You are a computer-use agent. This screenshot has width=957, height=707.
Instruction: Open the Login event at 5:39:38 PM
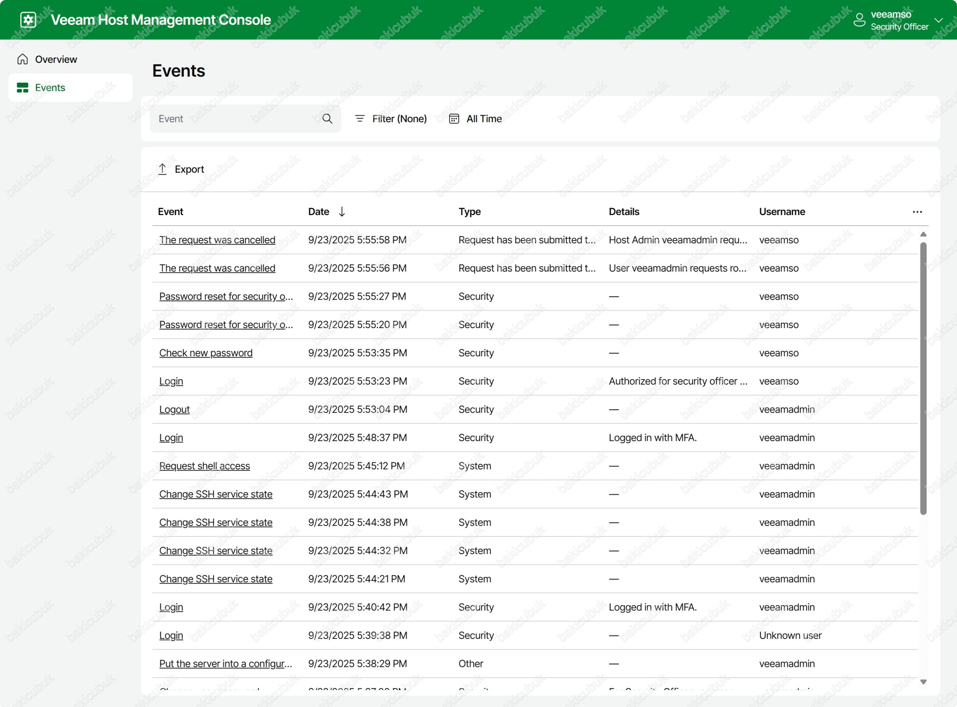(171, 636)
